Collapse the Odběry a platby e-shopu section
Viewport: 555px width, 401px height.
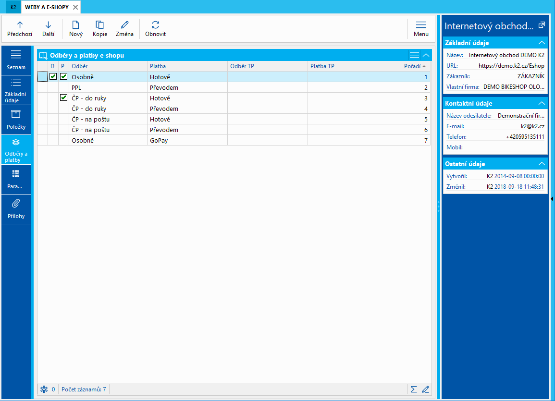[x=426, y=55]
